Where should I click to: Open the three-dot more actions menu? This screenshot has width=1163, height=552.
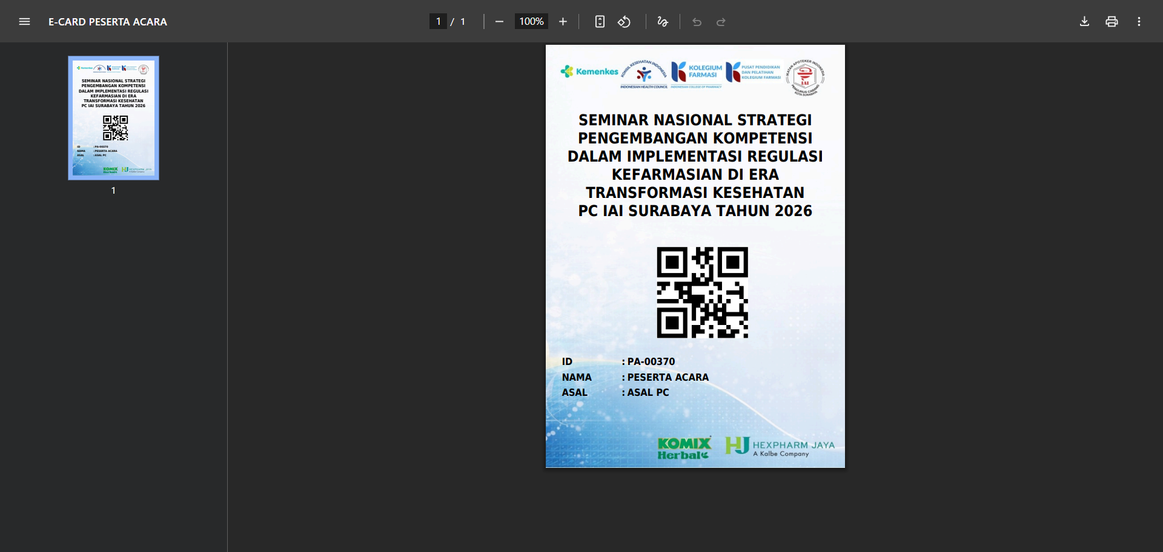point(1139,22)
